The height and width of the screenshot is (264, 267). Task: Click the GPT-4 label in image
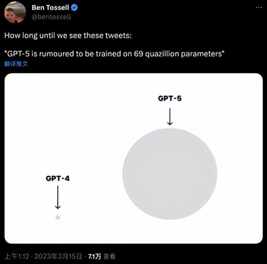point(58,178)
